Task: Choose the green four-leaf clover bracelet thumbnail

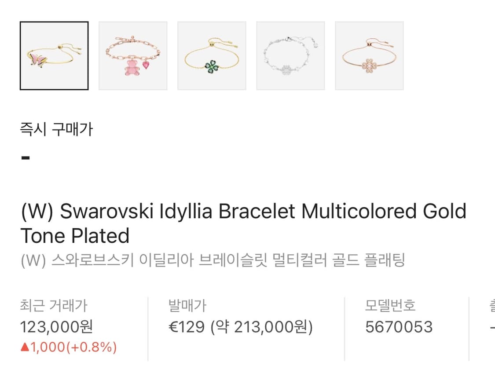Action: [212, 56]
